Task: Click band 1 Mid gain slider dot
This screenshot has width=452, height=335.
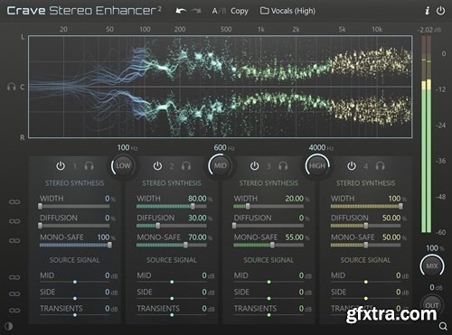Action: point(75,282)
